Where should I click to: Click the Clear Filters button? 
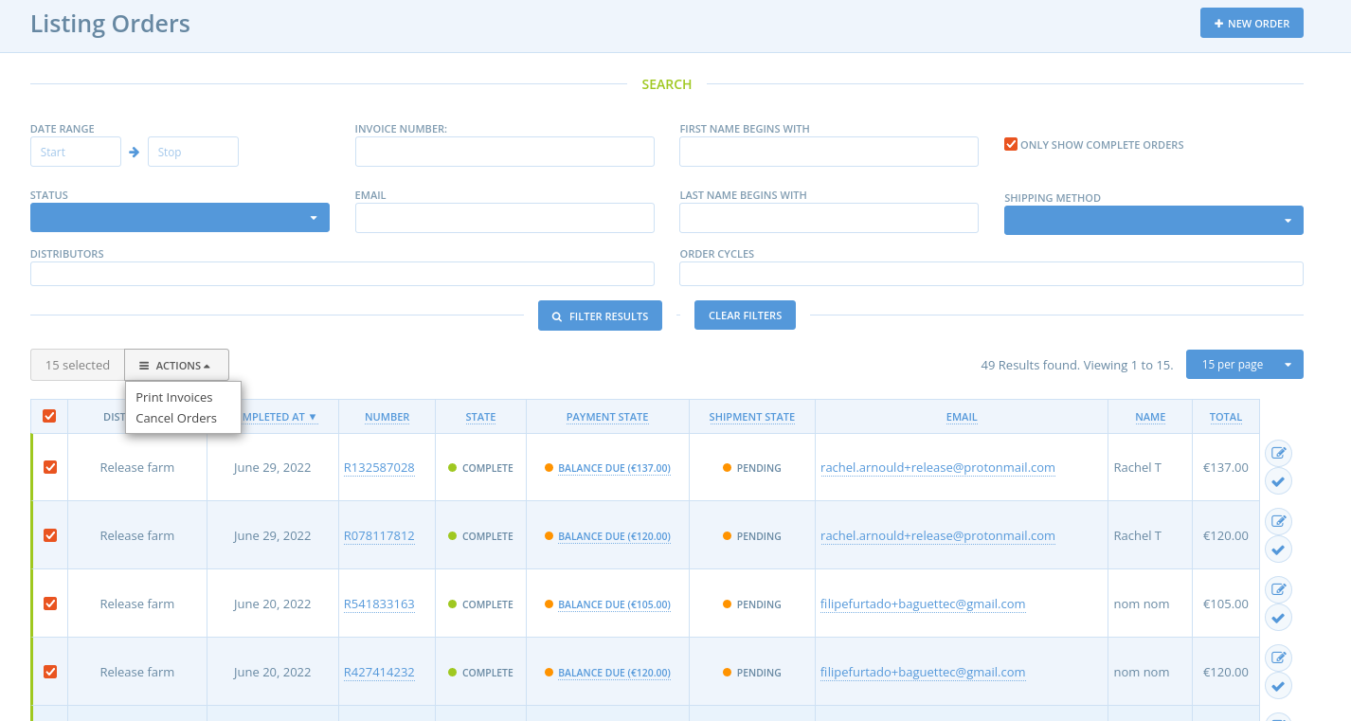(x=745, y=315)
